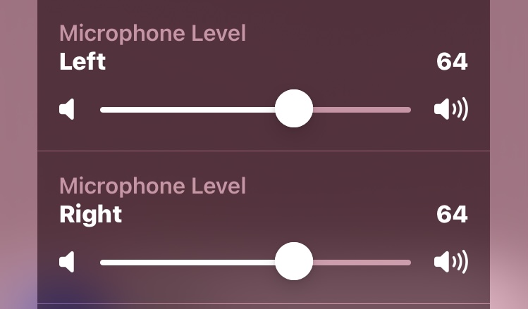Click the bold Left channel label

tap(82, 61)
